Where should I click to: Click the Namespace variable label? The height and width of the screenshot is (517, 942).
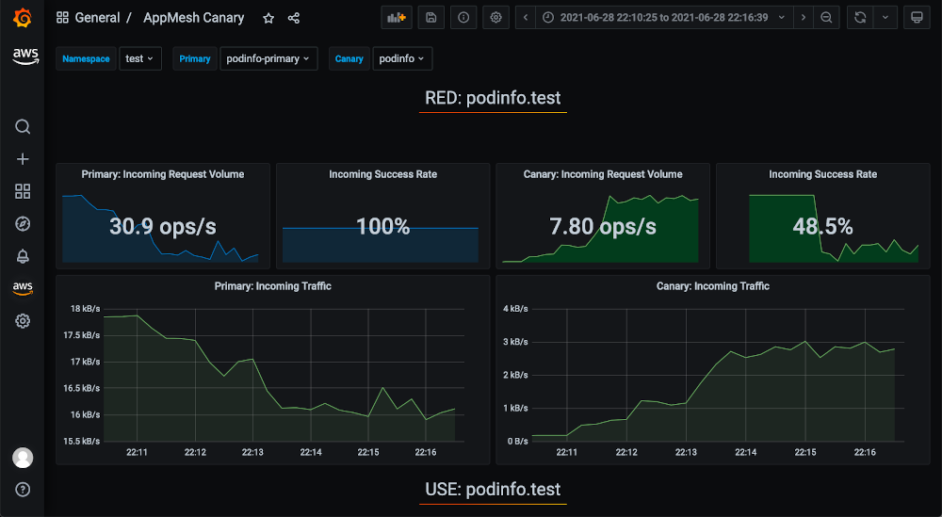(x=86, y=58)
